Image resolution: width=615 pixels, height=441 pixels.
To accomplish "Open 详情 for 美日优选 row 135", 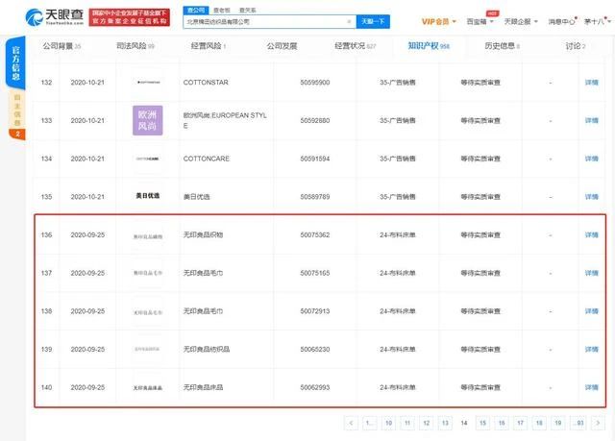I will 592,197.
